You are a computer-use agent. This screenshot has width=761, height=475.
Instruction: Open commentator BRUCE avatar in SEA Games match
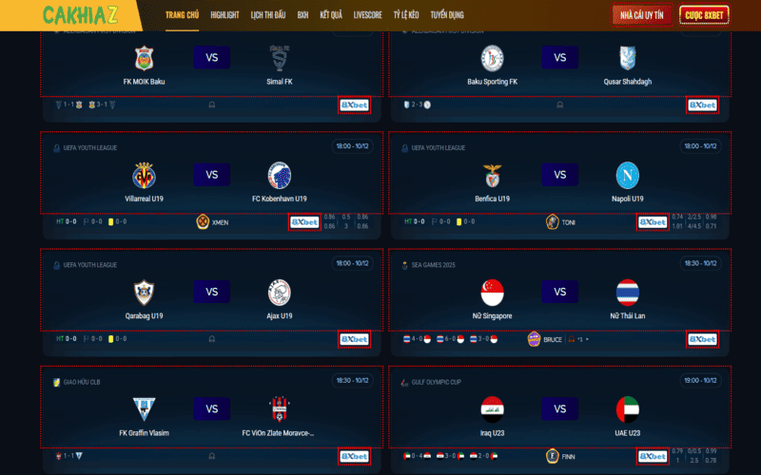(x=534, y=339)
